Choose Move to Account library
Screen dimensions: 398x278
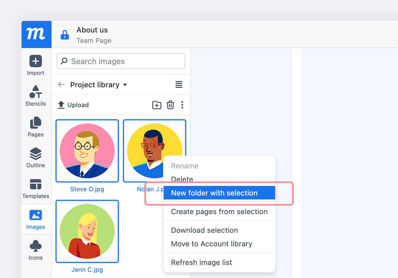click(x=219, y=244)
